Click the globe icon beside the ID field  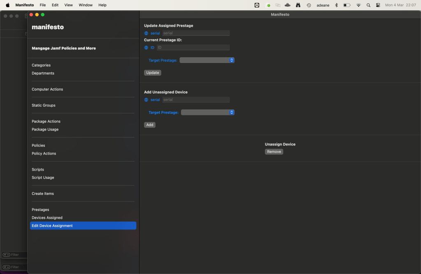pyautogui.click(x=146, y=48)
